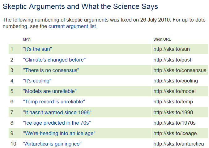This screenshot has height=148, width=209.
Task: Click the short URL sks.to/antarctica
Action: pos(178,144)
